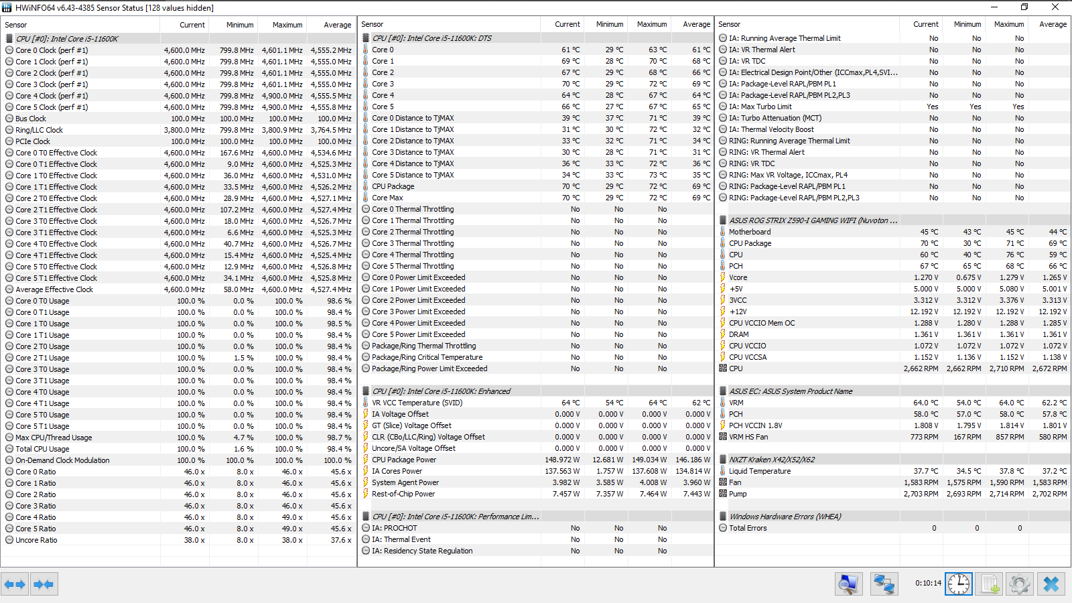Select the Ring/LLC Clock row
The height and width of the screenshot is (603, 1072).
click(x=179, y=130)
